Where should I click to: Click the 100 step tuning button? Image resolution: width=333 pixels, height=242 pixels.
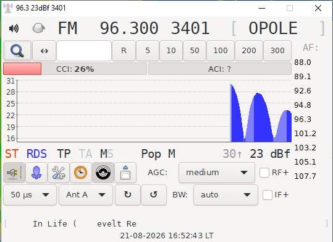point(221,51)
